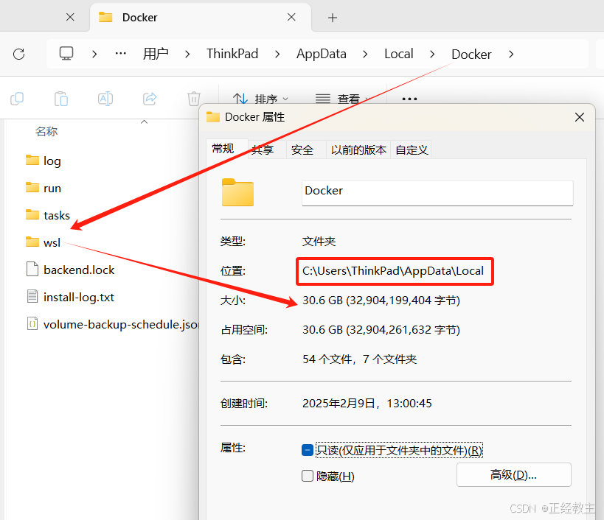Click the delete trash icon
Image resolution: width=604 pixels, height=520 pixels.
tap(194, 99)
